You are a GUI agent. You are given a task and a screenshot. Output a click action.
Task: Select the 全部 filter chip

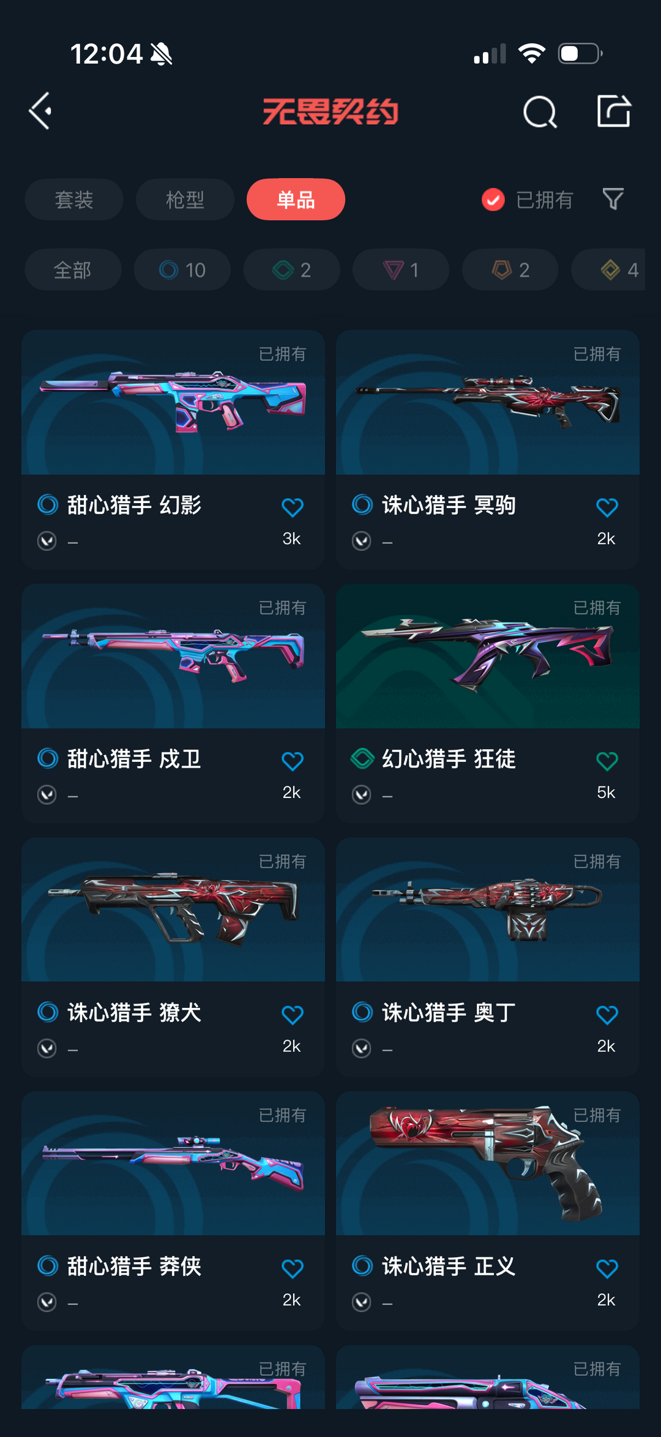(x=73, y=269)
